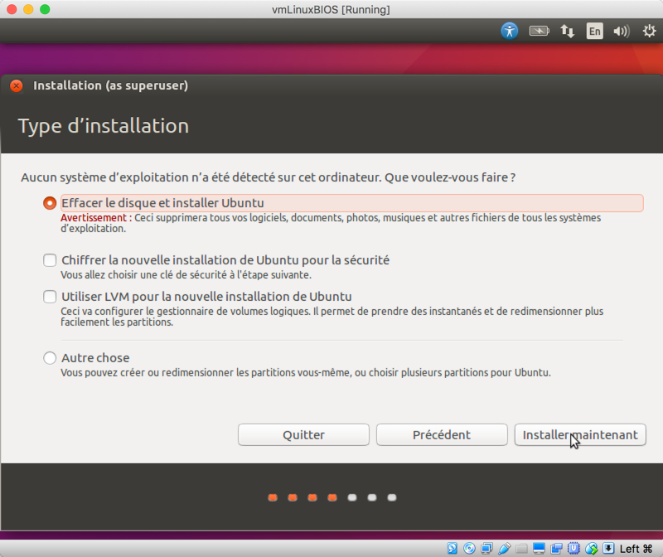Click the Left ⌘ host key label
This screenshot has height=557, width=663.
pos(636,549)
